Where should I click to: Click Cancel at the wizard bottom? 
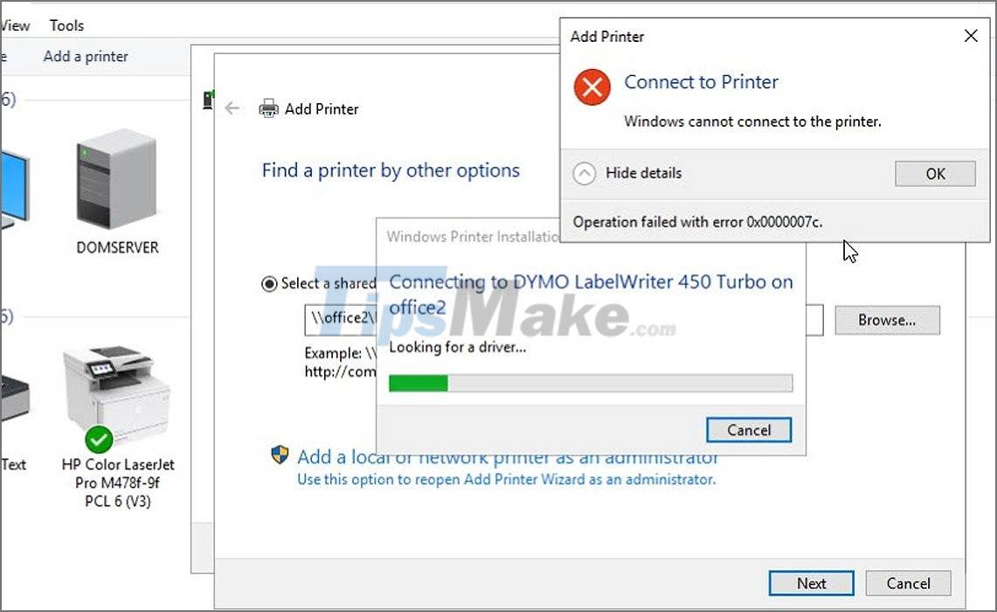908,583
